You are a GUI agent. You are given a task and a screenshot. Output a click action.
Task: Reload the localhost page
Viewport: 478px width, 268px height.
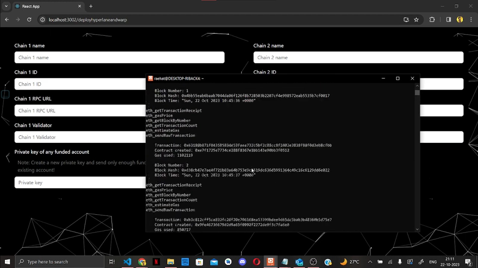pyautogui.click(x=29, y=20)
